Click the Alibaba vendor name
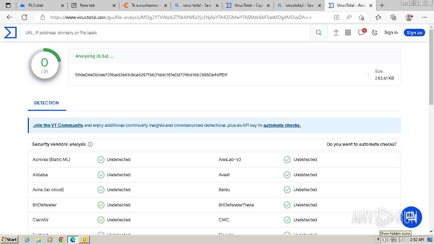434x244 pixels. 40,175
